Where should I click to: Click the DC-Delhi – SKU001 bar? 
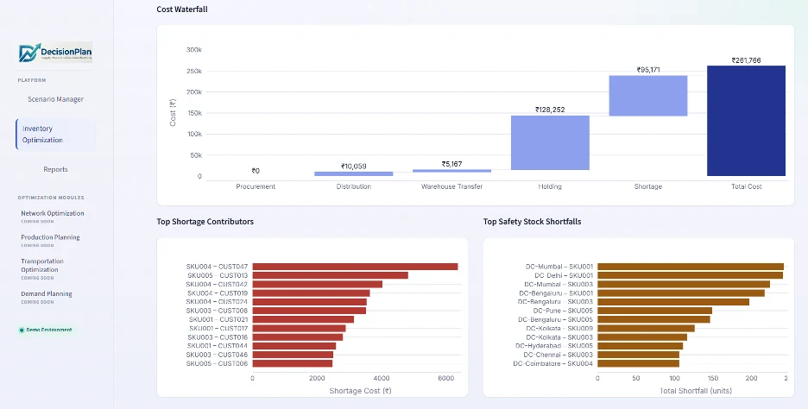[x=690, y=275]
